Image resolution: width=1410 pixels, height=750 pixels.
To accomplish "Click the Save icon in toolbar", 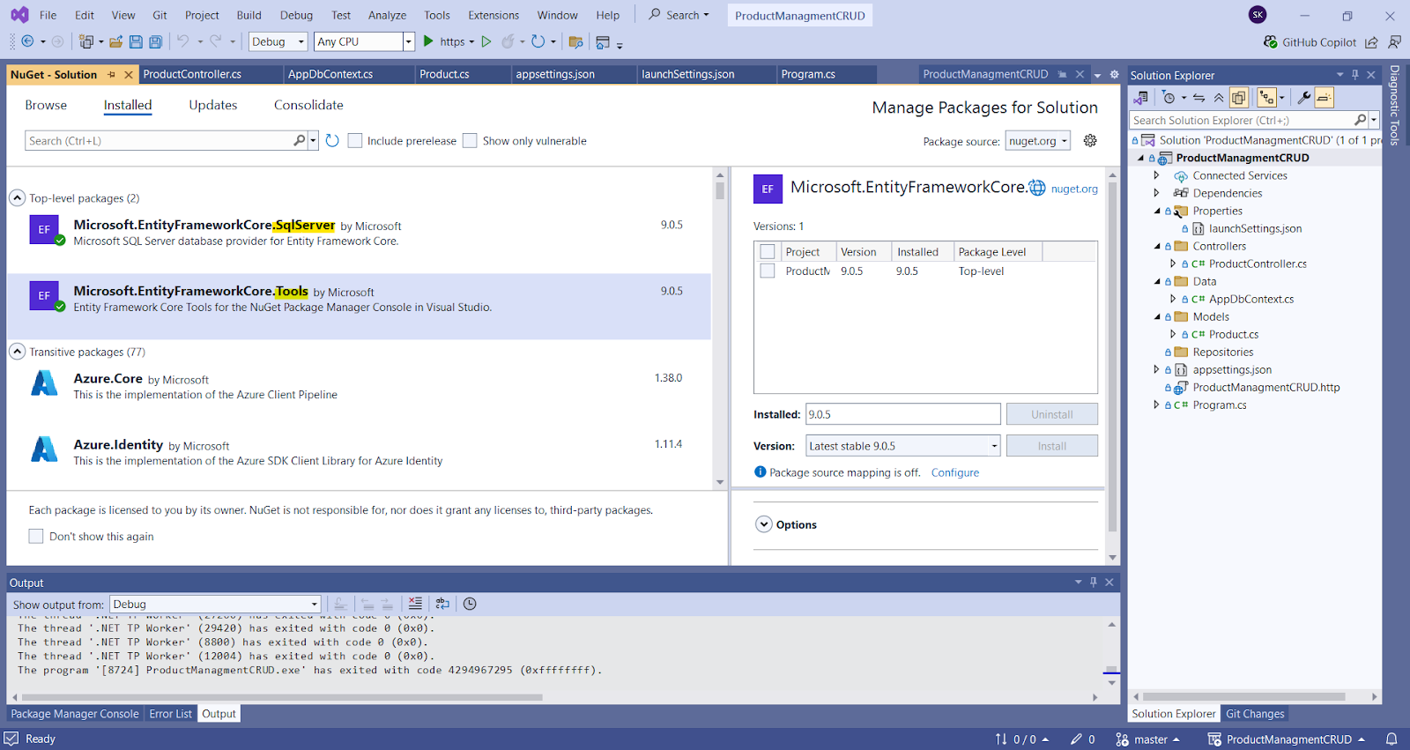I will coord(136,41).
